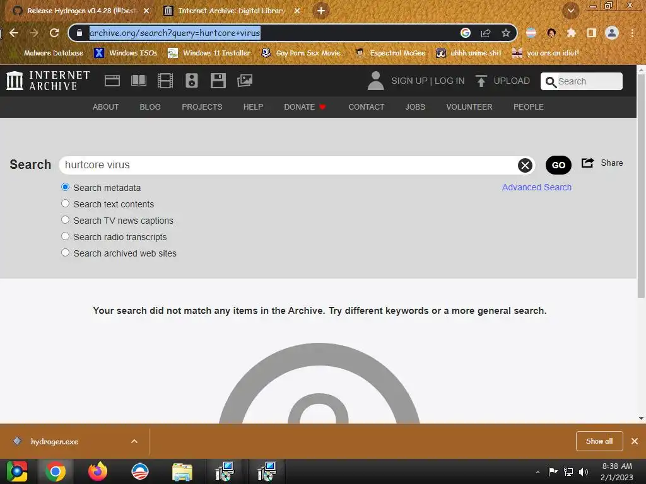Toggle the Chrome side panel icon
This screenshot has height=484, width=646.
(592, 33)
